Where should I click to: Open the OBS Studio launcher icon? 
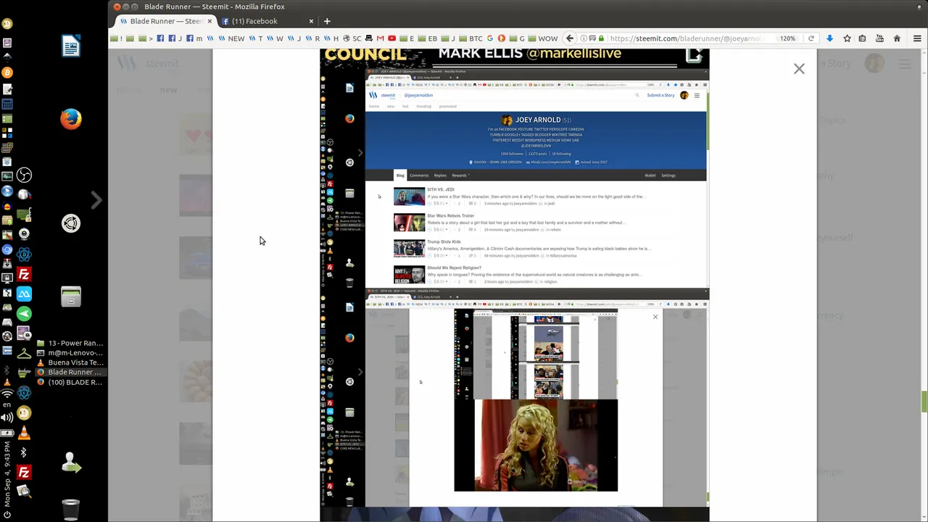pyautogui.click(x=24, y=175)
